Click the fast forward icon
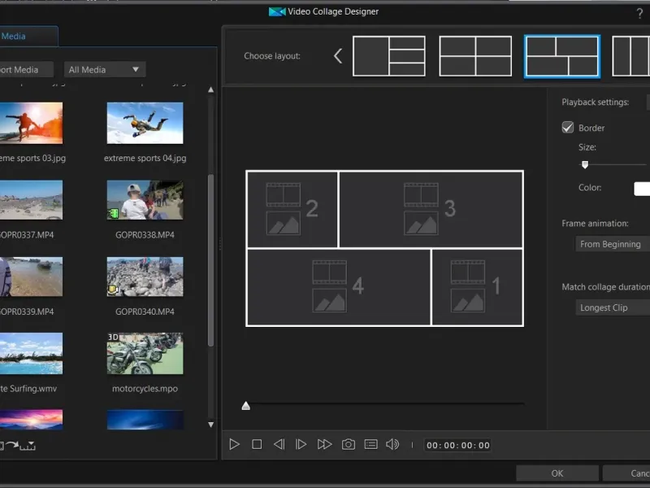 point(324,444)
